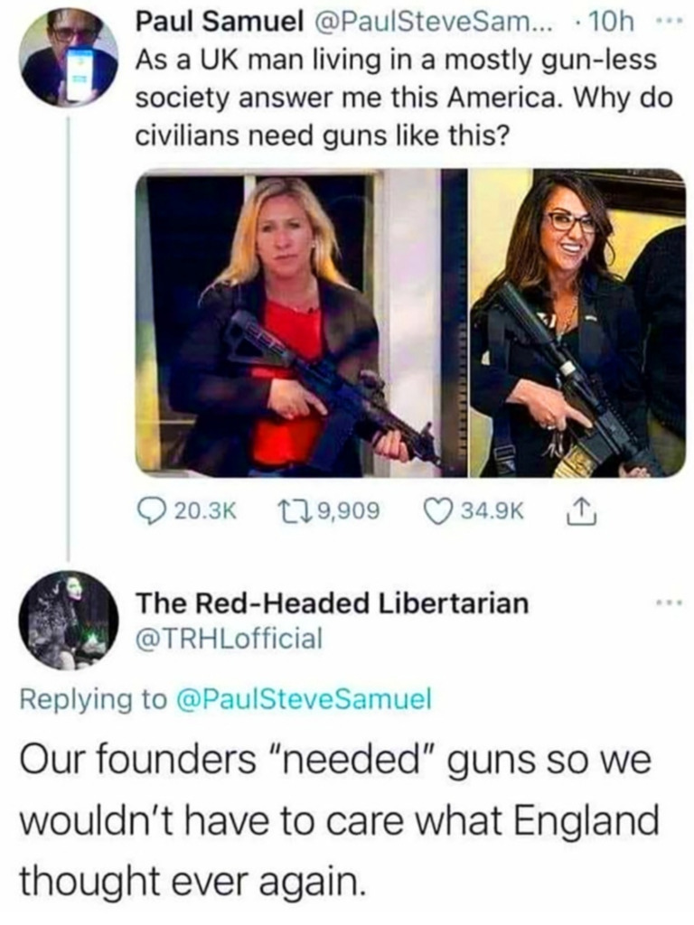Click The Red-Headed Libertarian display name
This screenshot has height=925, width=694.
coord(333,603)
